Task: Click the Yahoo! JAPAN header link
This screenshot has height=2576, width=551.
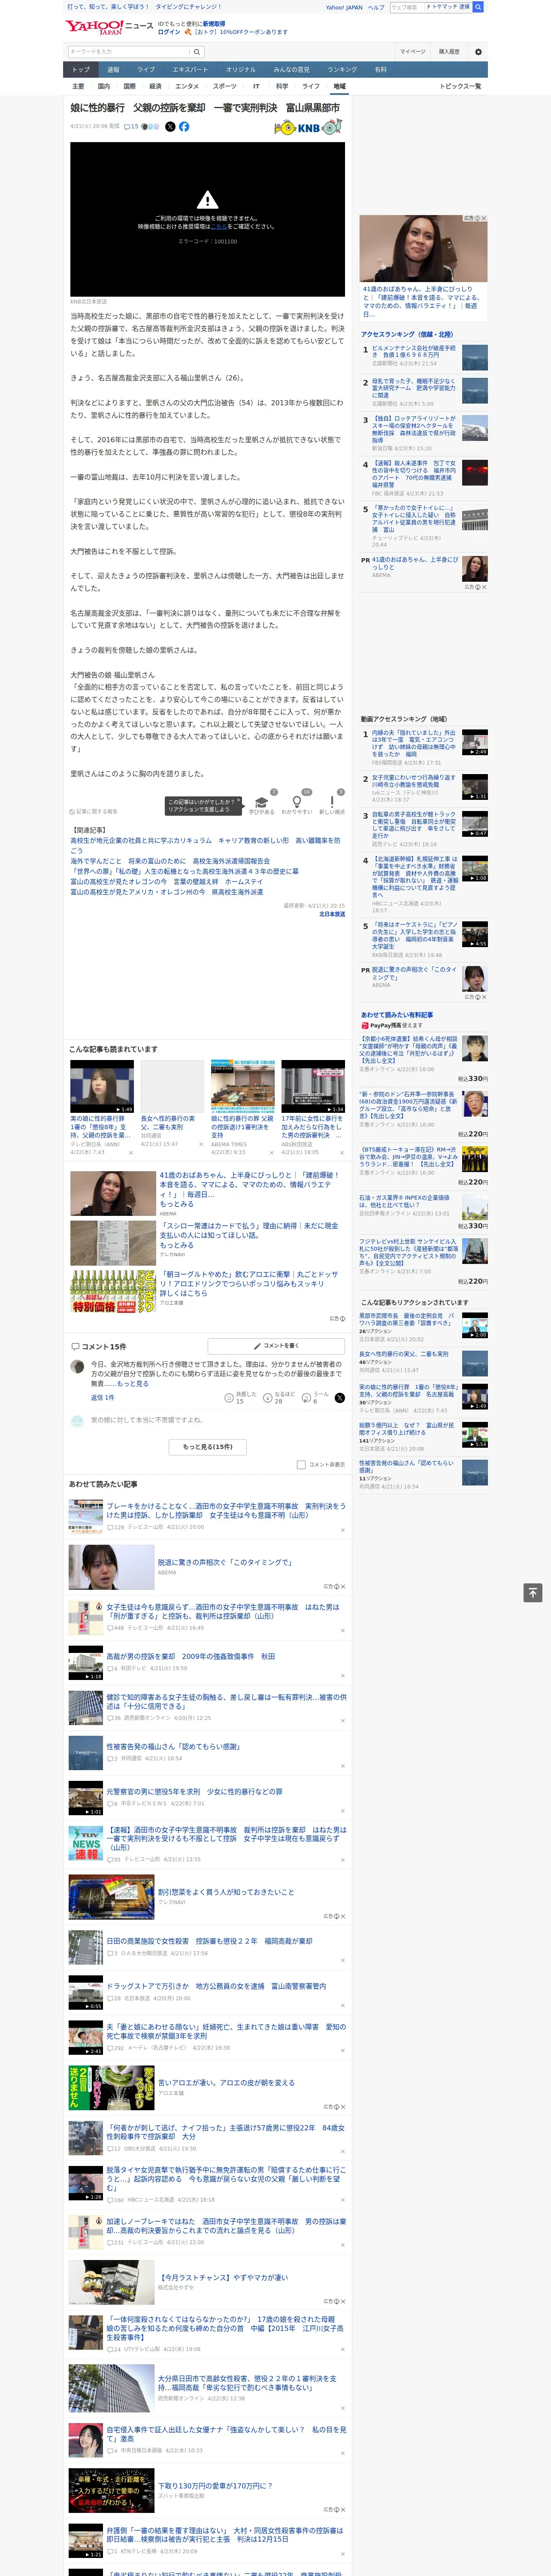Action: tap(344, 7)
